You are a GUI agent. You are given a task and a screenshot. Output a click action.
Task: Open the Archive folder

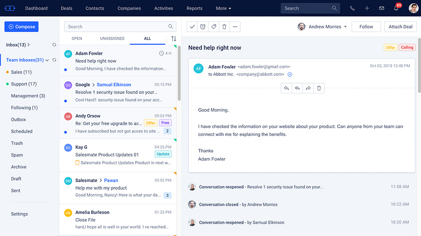click(x=18, y=167)
